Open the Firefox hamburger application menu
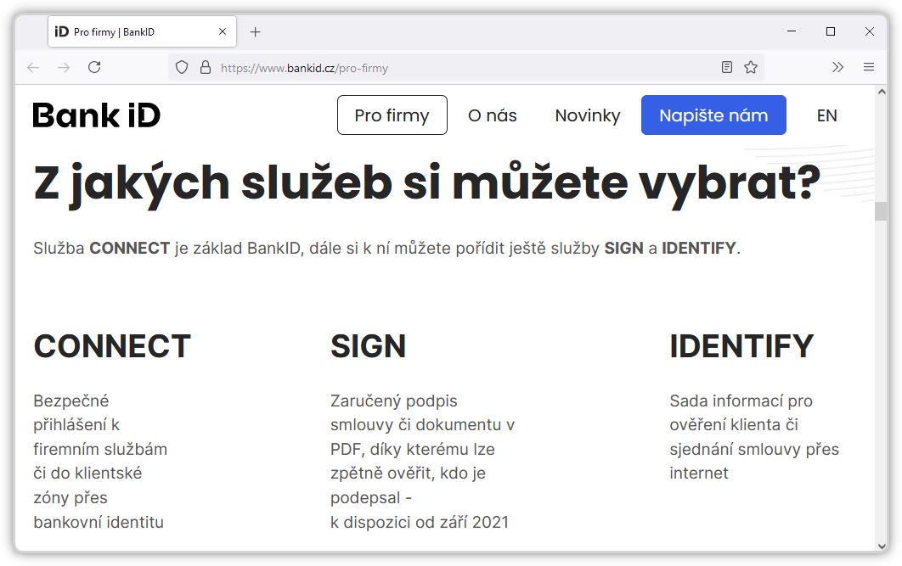 pyautogui.click(x=869, y=68)
